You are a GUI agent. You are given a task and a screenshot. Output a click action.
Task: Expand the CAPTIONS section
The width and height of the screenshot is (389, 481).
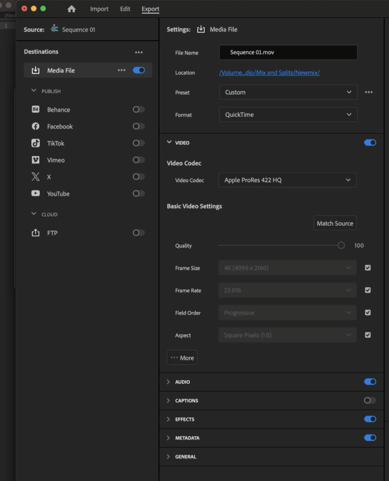click(x=168, y=401)
